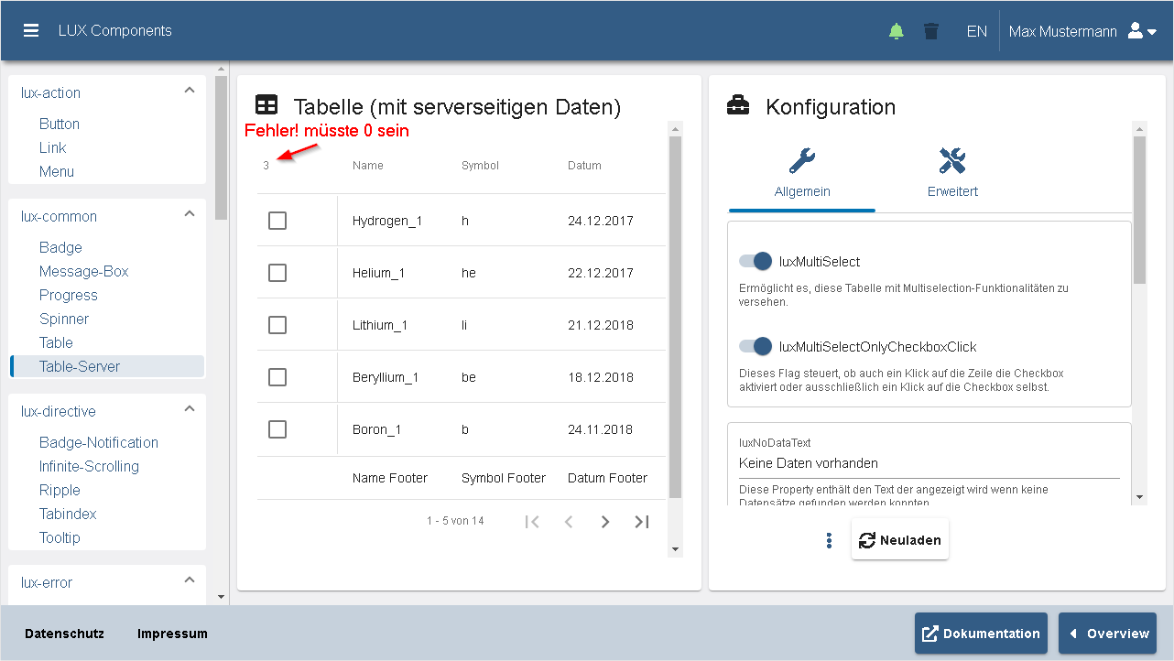Disable the luxMultiSelect toggle
The height and width of the screenshot is (661, 1174).
point(755,261)
